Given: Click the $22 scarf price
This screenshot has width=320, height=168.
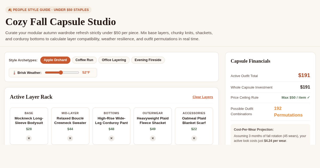Looking at the screenshot, I should click(194, 129).
